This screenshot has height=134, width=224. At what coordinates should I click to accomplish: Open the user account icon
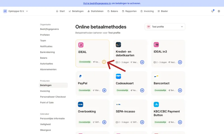[x=219, y=11]
